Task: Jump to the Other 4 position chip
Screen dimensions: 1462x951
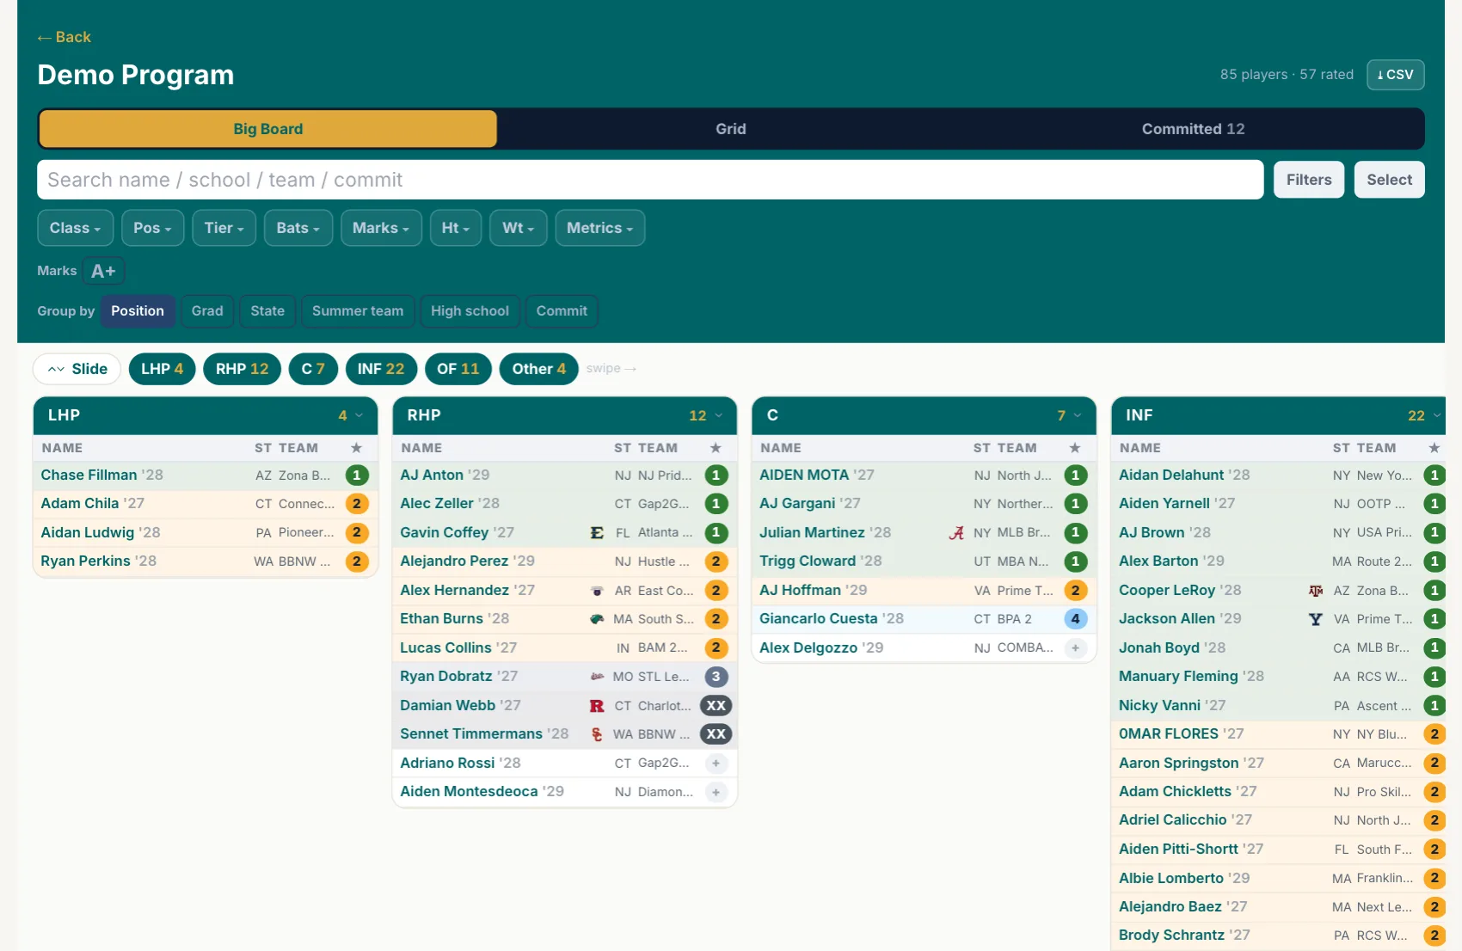Action: (x=539, y=369)
